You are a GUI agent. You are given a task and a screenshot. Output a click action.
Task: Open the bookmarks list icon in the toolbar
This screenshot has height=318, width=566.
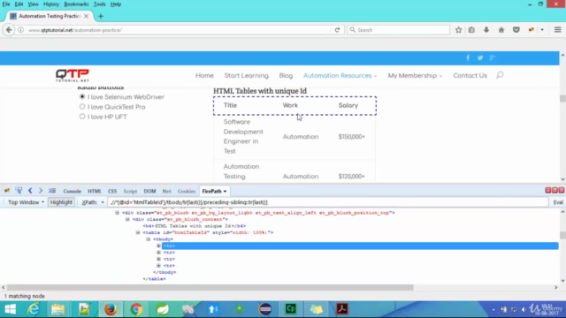pos(471,30)
